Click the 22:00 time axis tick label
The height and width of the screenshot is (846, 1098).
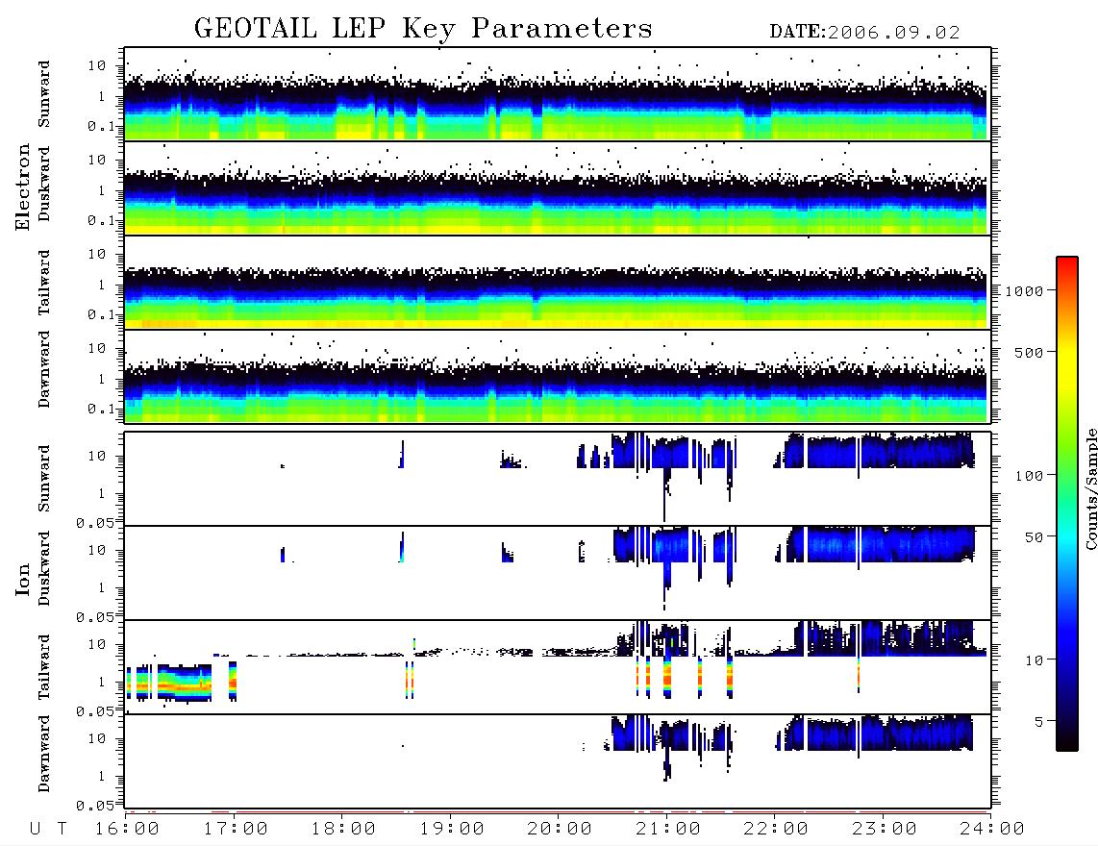click(776, 830)
